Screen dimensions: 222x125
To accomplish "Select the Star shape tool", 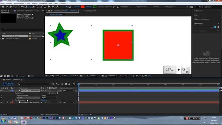I will tap(30, 7).
